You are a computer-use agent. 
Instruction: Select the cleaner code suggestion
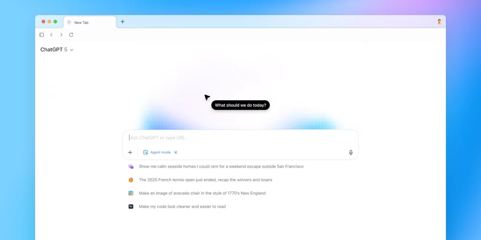click(x=177, y=206)
